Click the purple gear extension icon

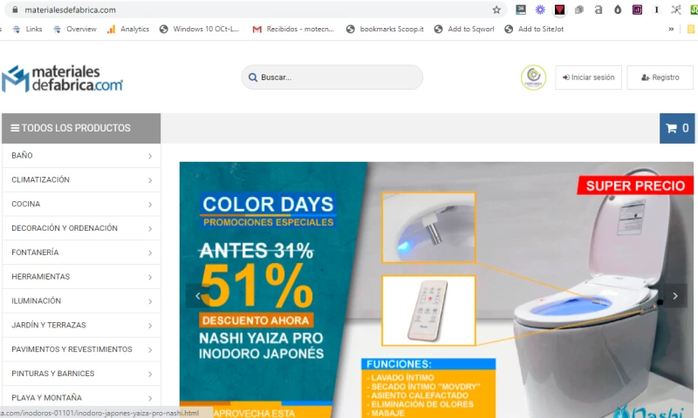pos(540,10)
